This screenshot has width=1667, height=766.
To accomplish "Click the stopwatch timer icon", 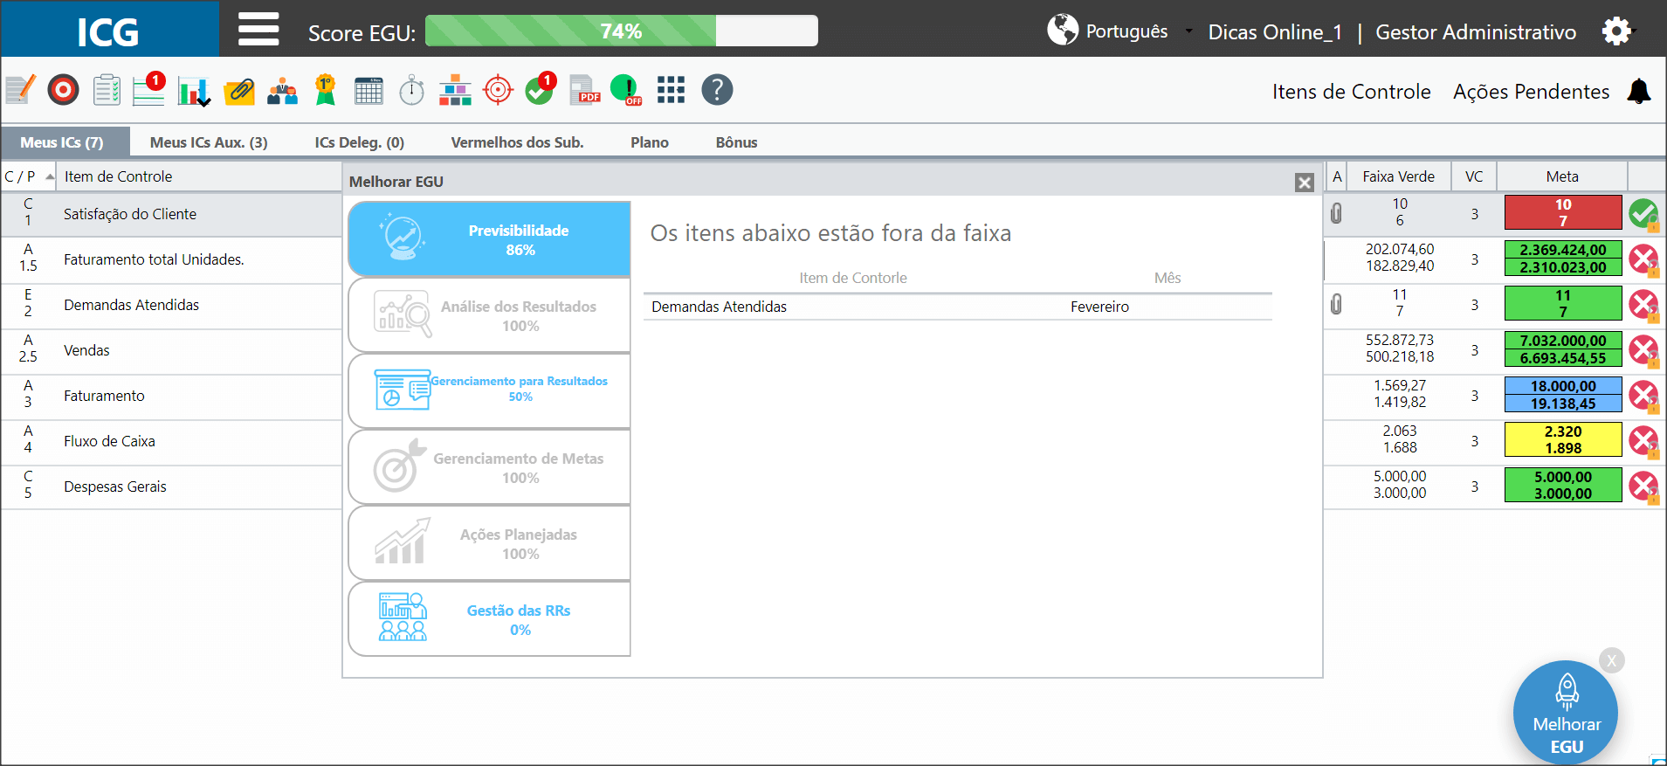I will point(411,90).
